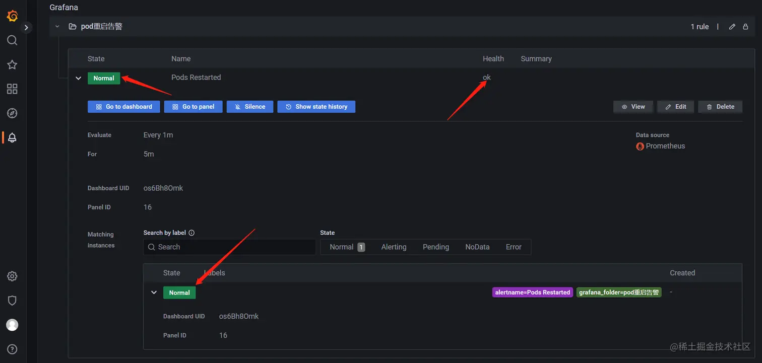Click the Go to dashboard button

(124, 107)
